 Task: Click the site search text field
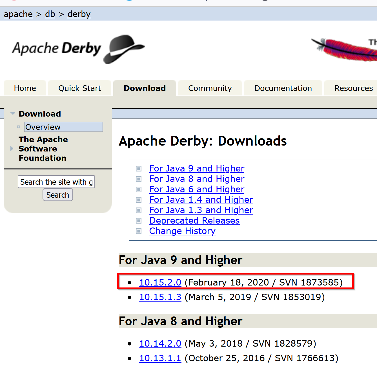56,182
